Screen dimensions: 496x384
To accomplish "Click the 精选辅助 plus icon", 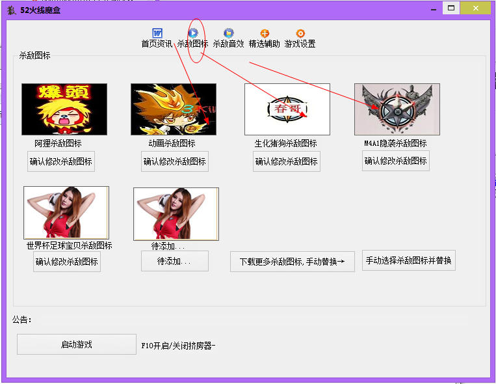I will pyautogui.click(x=265, y=33).
